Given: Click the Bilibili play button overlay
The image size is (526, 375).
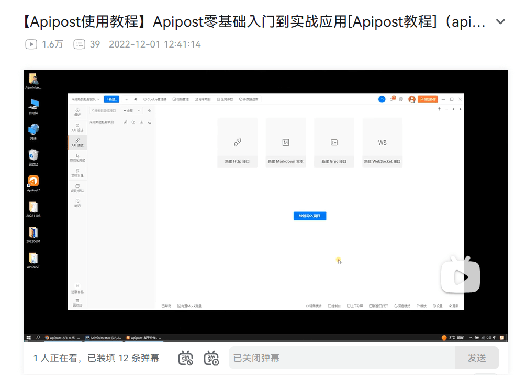Looking at the screenshot, I should point(461,275).
